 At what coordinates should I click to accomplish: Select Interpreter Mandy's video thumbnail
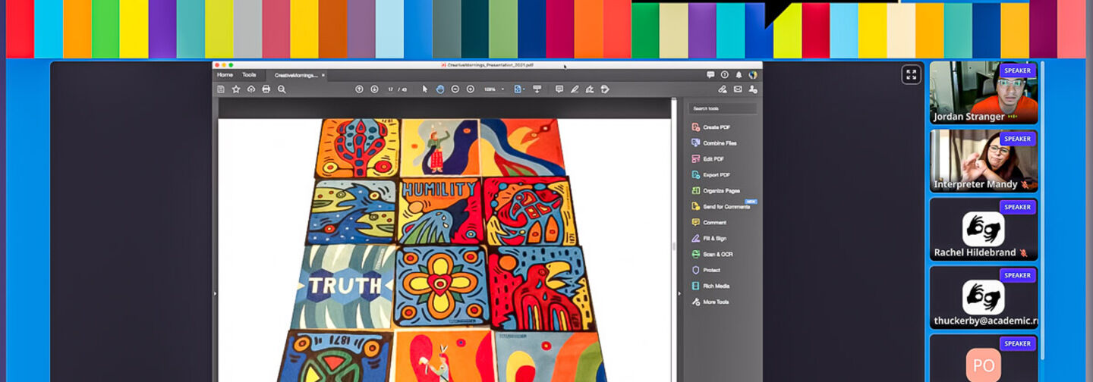tap(983, 161)
